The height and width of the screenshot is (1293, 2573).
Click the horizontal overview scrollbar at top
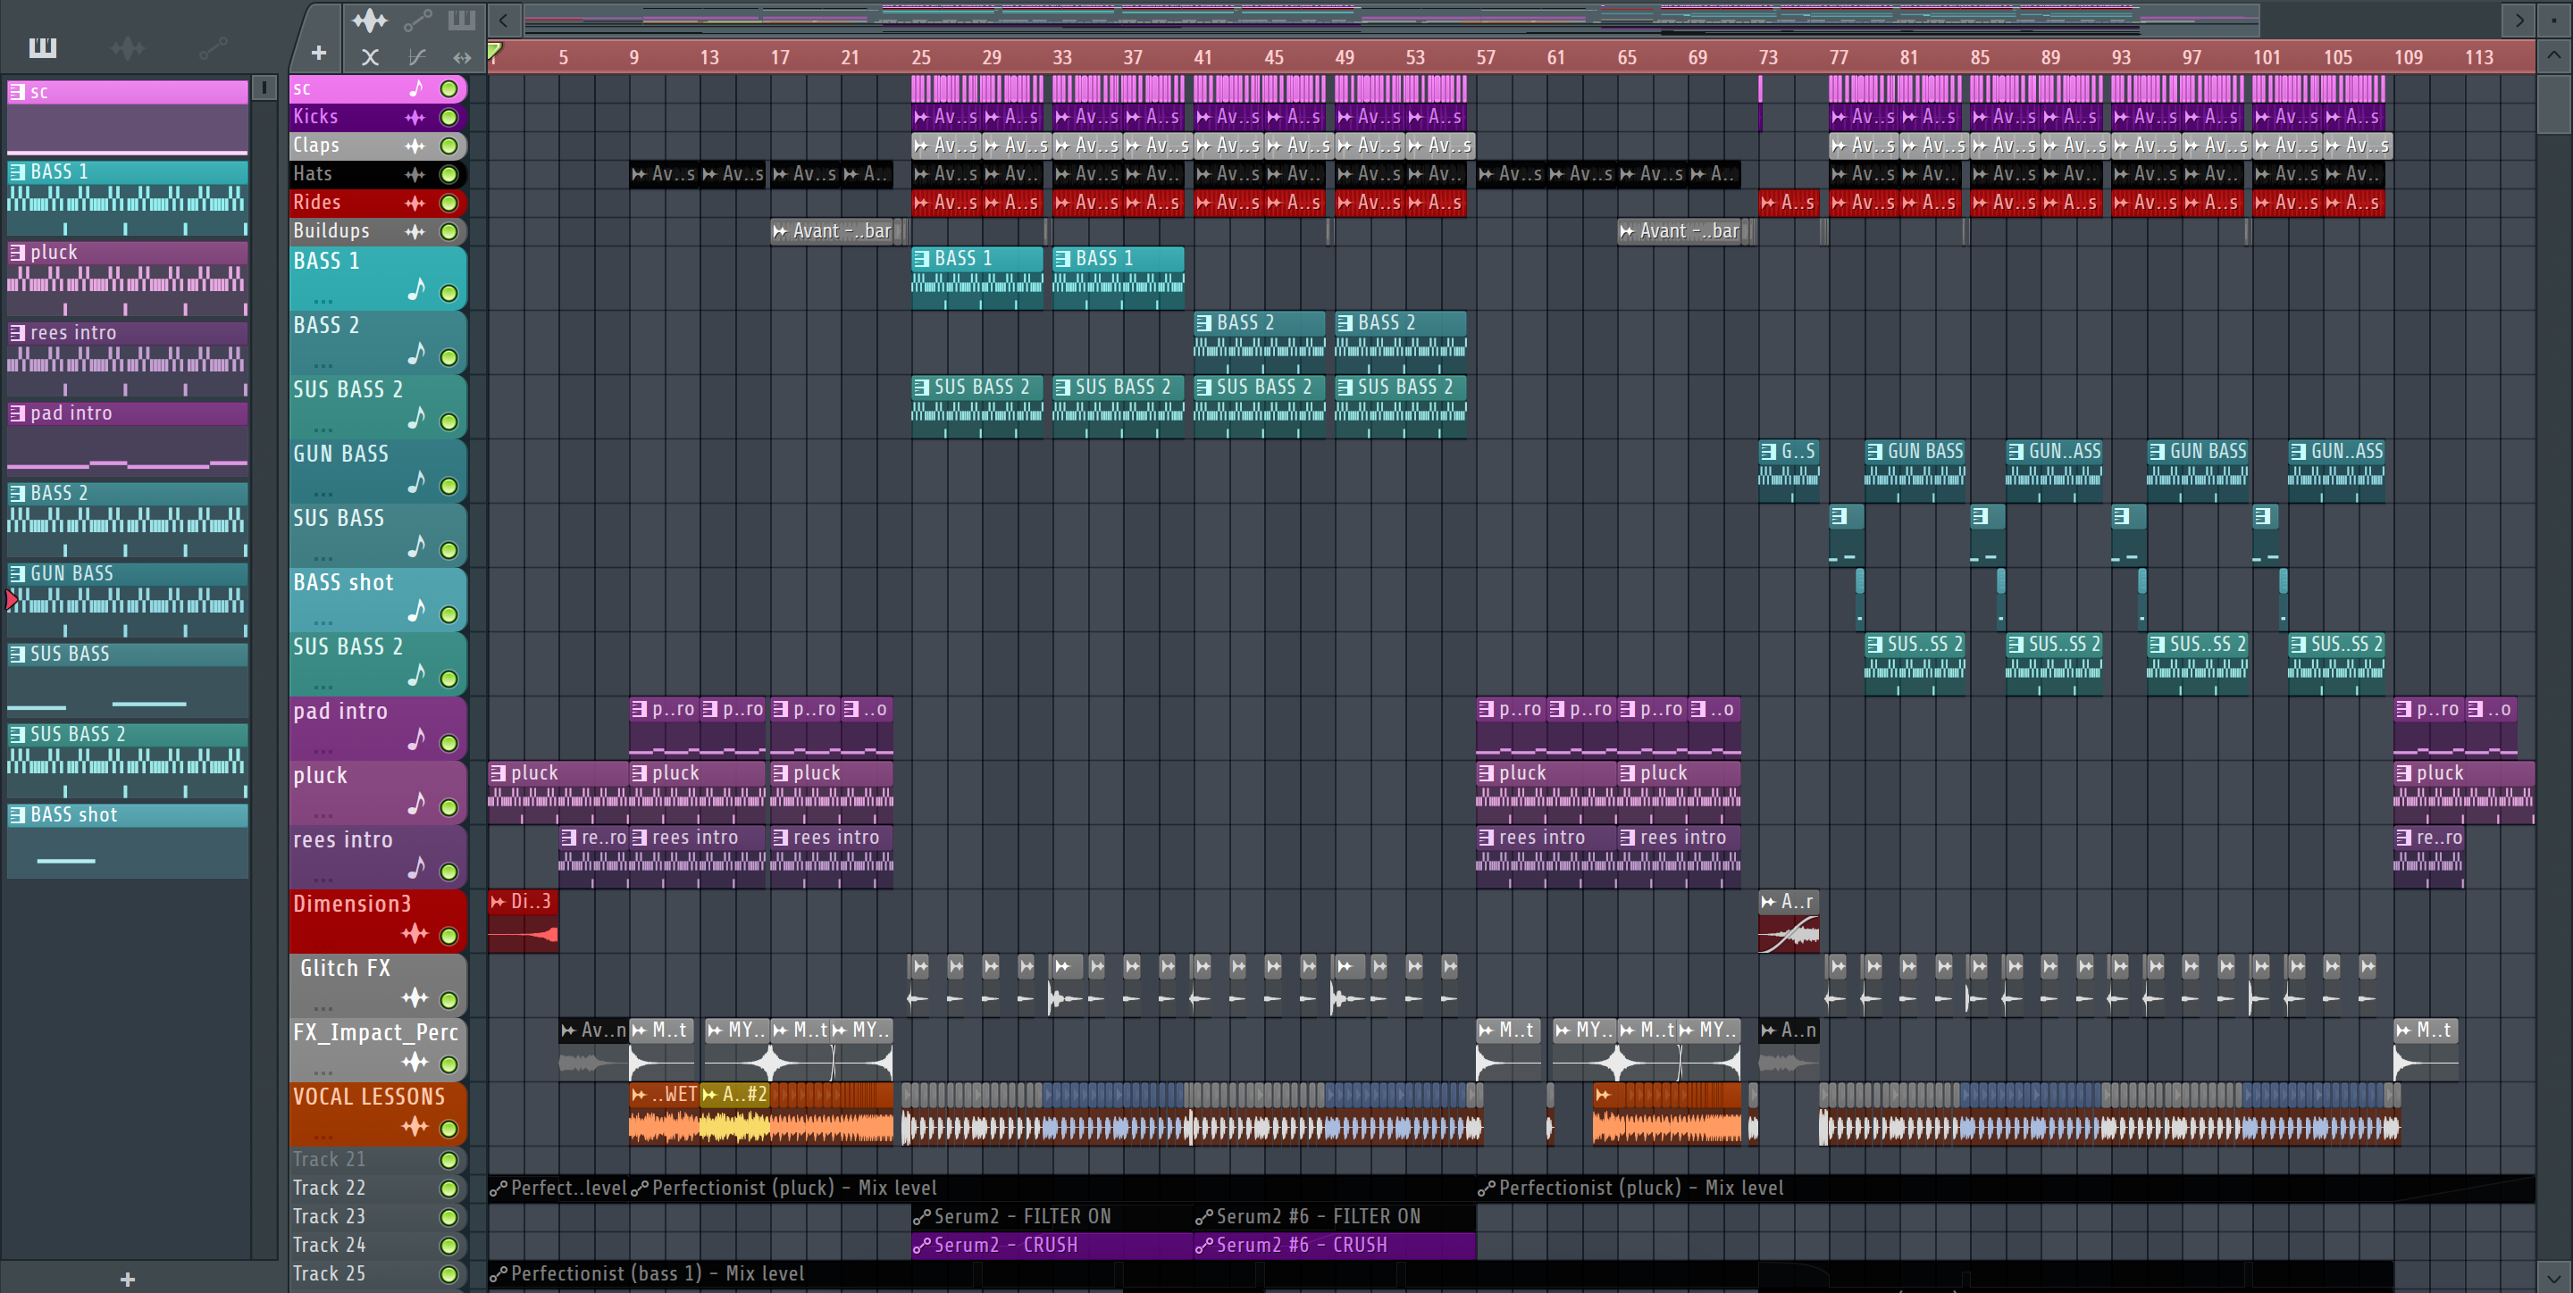1391,19
